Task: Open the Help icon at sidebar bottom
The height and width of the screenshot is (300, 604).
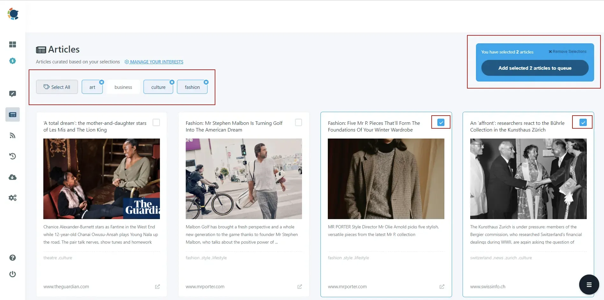Action: [x=13, y=258]
